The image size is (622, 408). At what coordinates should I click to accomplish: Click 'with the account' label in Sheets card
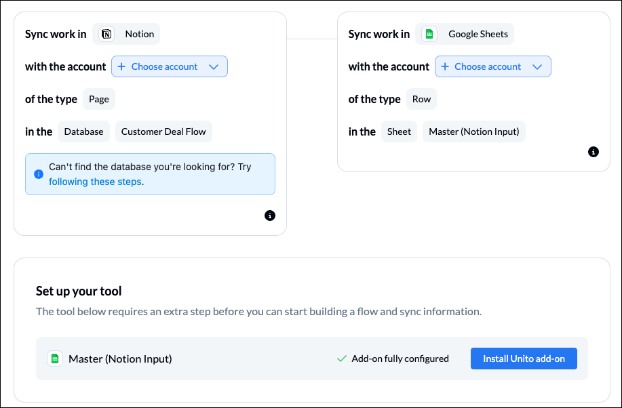[x=389, y=66]
